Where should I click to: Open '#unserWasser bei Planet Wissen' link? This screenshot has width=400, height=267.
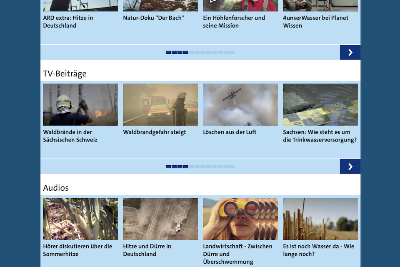coord(315,22)
